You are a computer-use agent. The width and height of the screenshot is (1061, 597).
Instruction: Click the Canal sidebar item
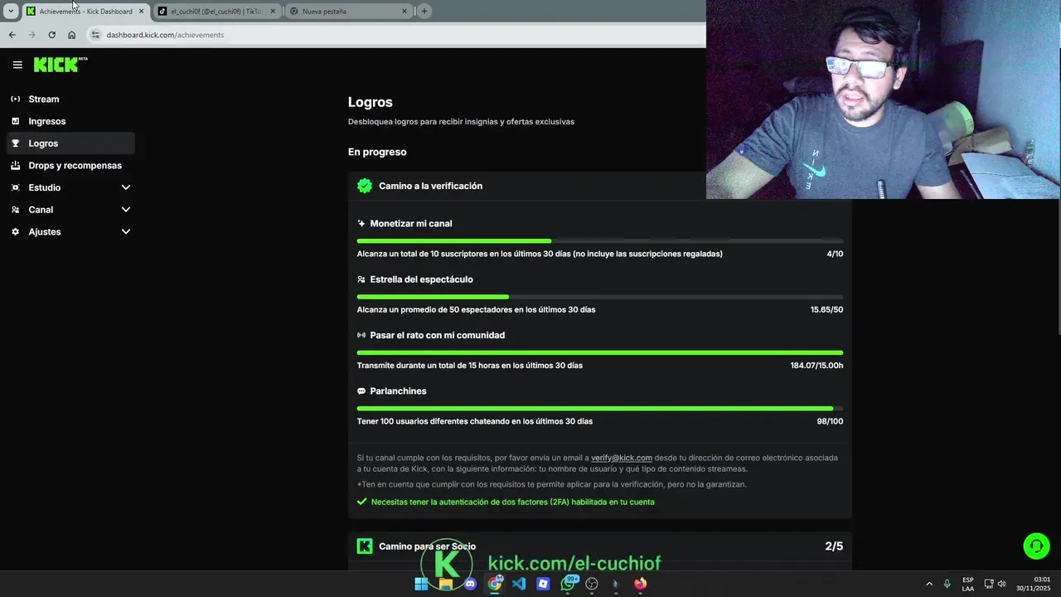(70, 210)
